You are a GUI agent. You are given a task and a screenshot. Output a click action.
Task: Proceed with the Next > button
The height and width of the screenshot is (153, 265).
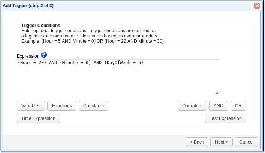221,142
